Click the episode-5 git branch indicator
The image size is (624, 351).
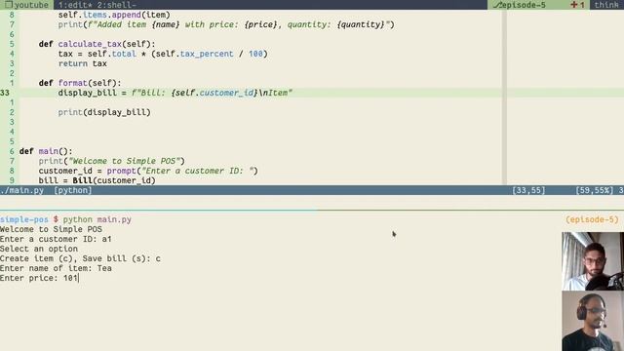pyautogui.click(x=520, y=5)
